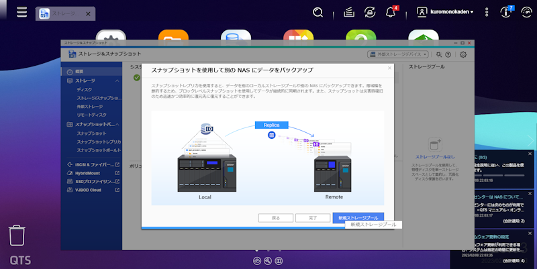Viewport: 537px width, 269px height.
Task: Click the tools wrench icon beside help
Action: pyautogui.click(x=439, y=54)
